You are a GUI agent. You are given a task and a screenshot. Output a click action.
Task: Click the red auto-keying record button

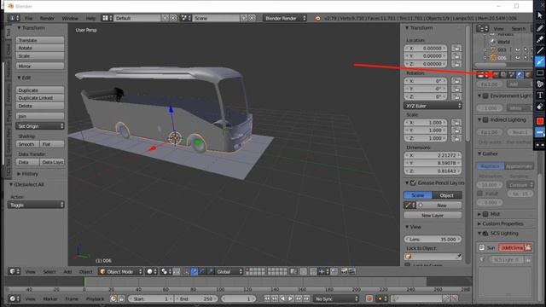tap(369, 298)
